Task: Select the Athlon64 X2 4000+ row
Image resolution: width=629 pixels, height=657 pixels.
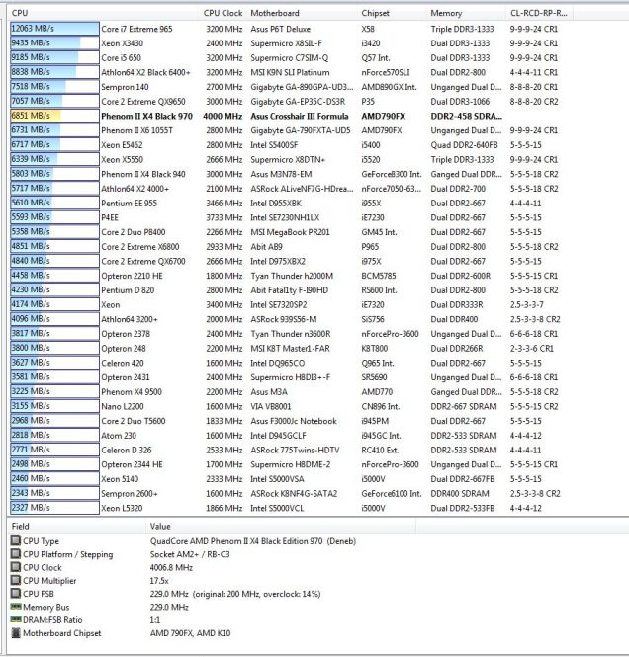Action: tap(292, 189)
